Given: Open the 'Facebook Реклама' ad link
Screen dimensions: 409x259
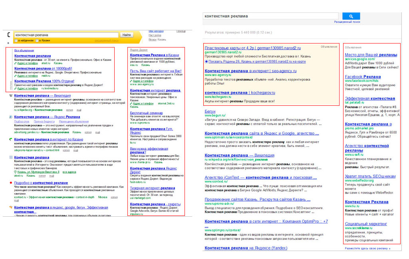Looking at the screenshot, I should click(363, 77).
